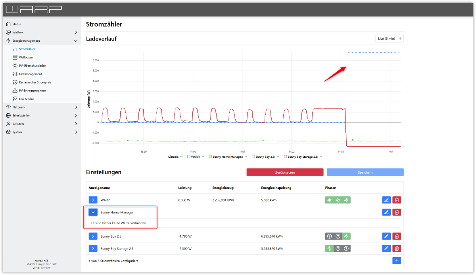
Task: Click the Uhrzeit label in chart legend
Action: tap(173, 157)
